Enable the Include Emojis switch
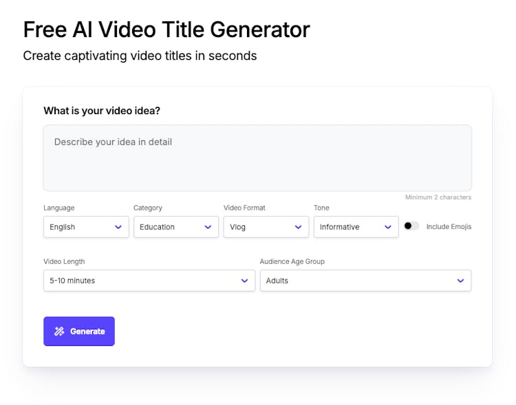The width and height of the screenshot is (516, 405). pyautogui.click(x=411, y=226)
